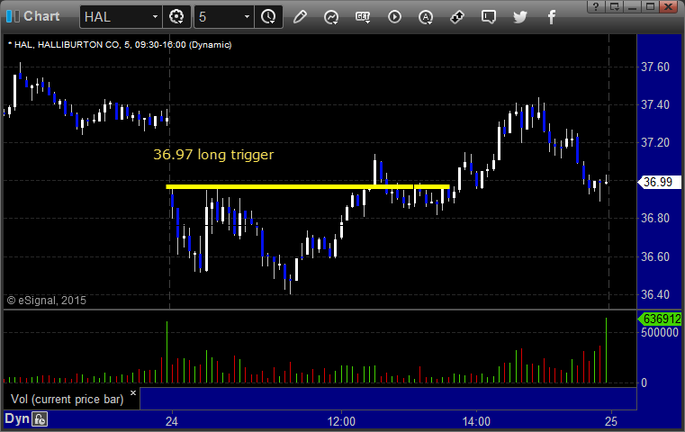Click the 36.60 price axis label
The image size is (685, 432).
click(x=655, y=256)
